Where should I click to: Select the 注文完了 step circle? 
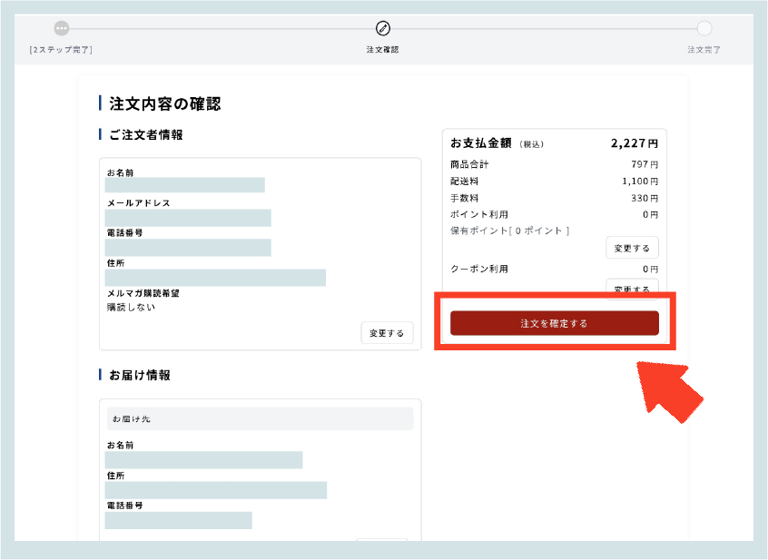point(704,28)
